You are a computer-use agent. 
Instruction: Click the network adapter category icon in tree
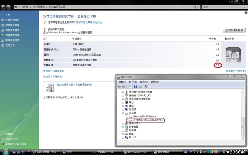click(126, 124)
